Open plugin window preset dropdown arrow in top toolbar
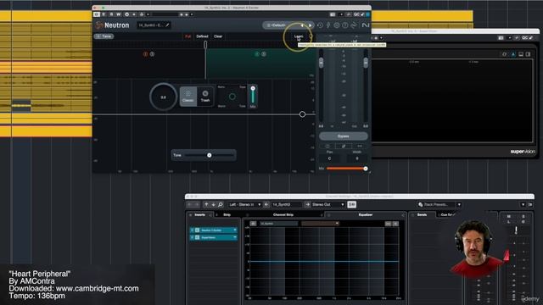543x305 pixels. (192, 14)
